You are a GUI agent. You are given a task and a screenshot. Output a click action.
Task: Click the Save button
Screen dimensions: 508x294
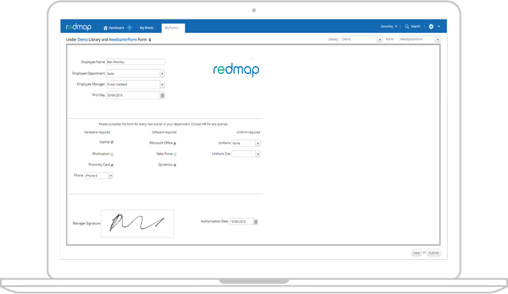tap(417, 253)
